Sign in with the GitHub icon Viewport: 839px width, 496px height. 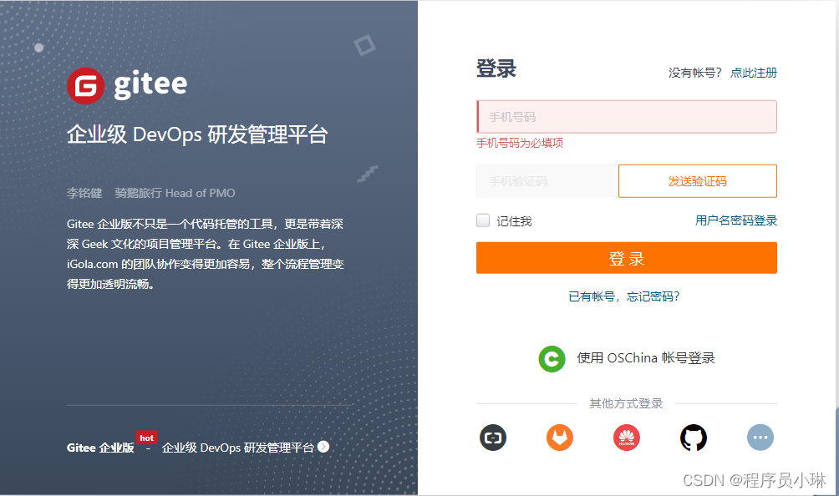pos(694,438)
